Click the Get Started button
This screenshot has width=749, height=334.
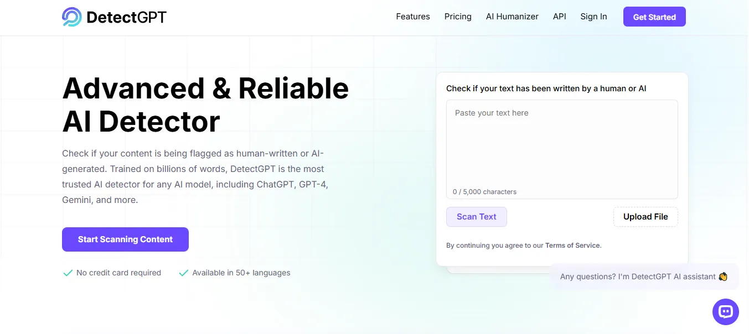pos(654,17)
